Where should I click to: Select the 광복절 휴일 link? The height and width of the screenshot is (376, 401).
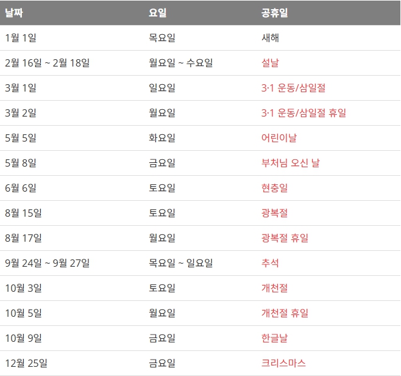coord(285,238)
